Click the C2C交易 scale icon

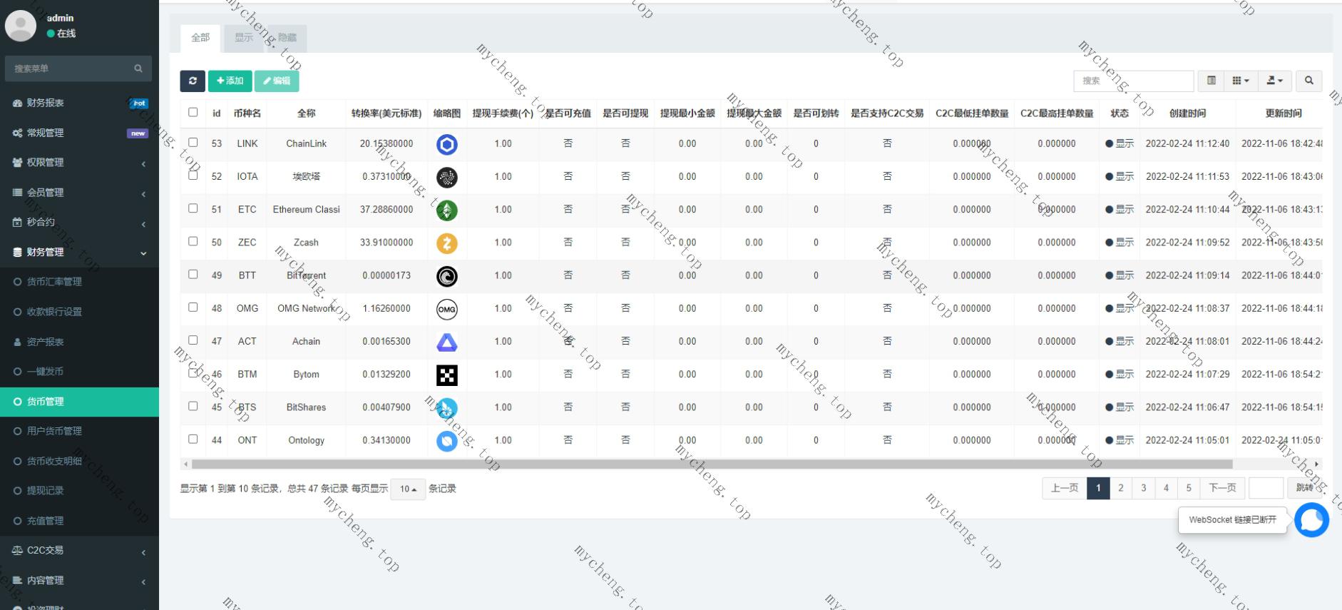[x=18, y=550]
